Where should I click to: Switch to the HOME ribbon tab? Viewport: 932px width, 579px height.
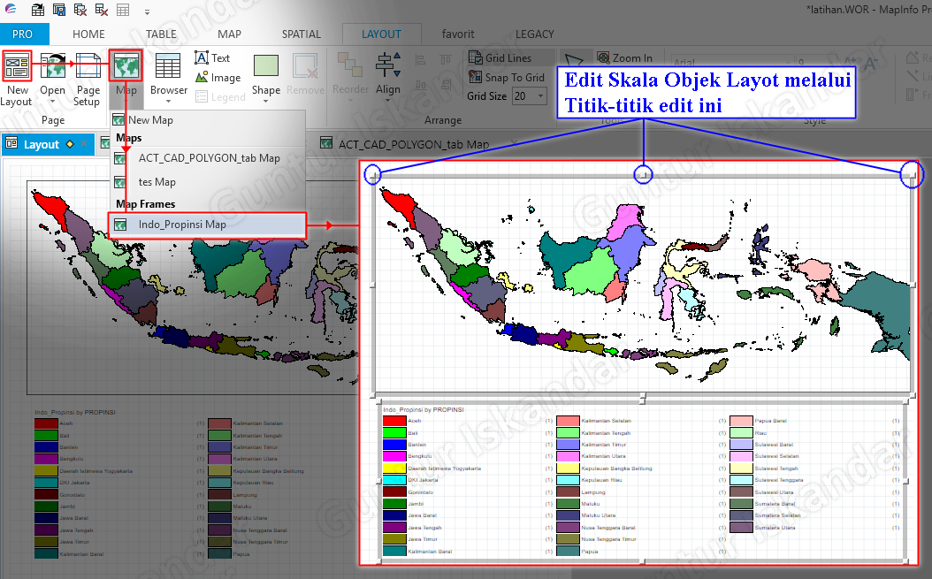tap(88, 34)
